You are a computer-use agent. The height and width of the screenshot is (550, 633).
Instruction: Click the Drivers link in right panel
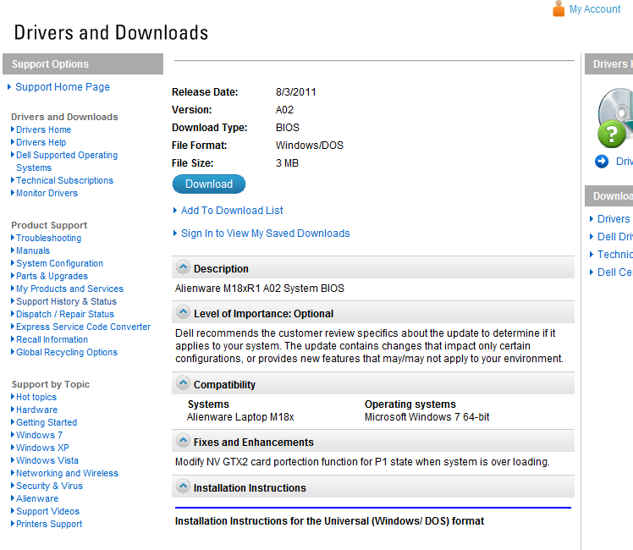(614, 218)
